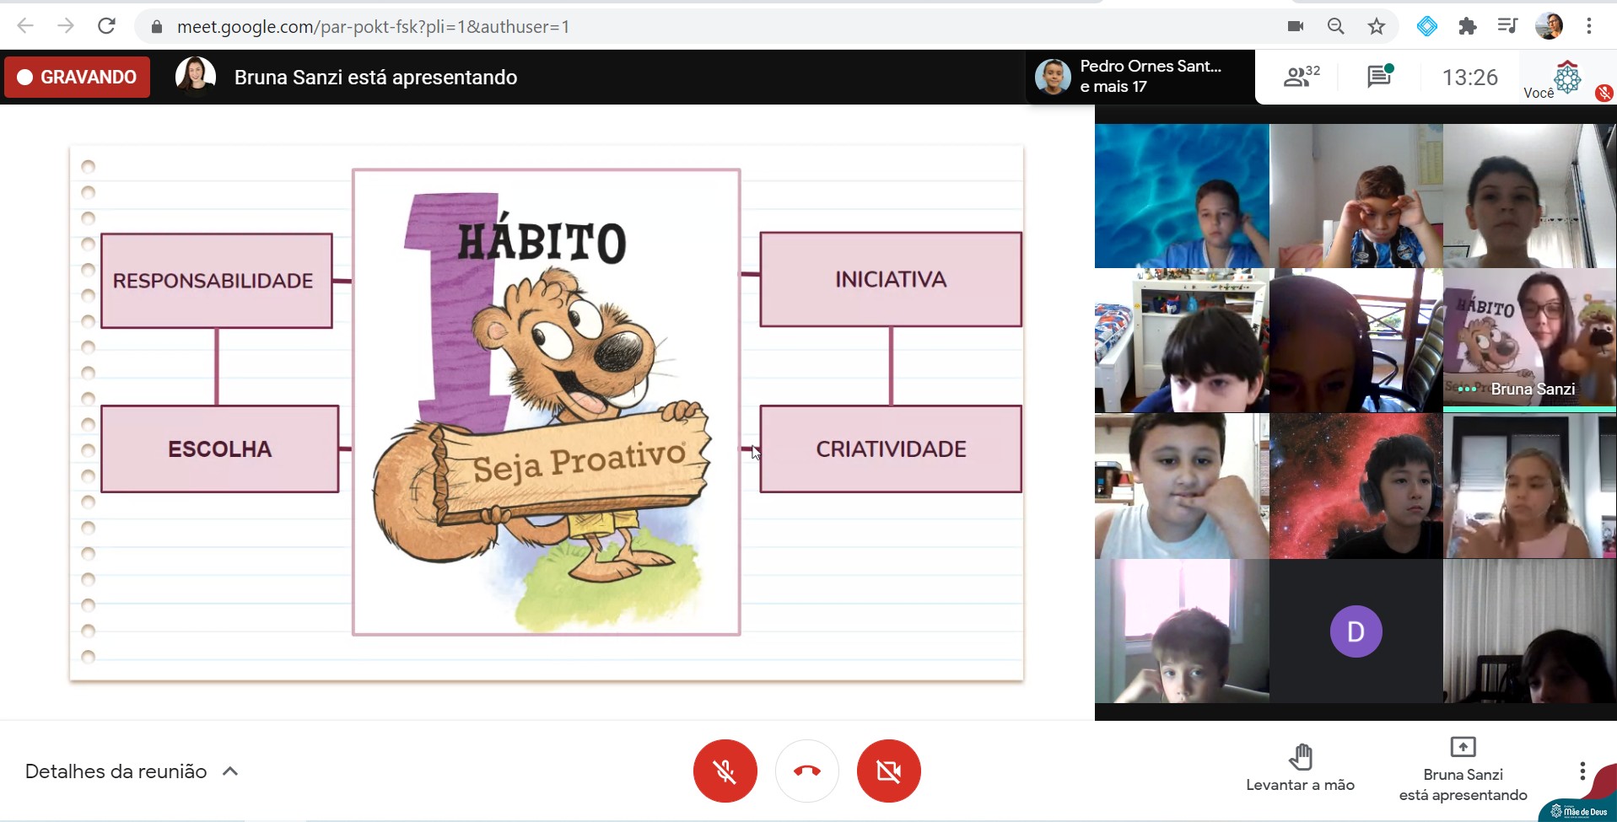Click the GRAVANDO recording indicator
Viewport: 1617px width, 822px height.
pyautogui.click(x=78, y=77)
